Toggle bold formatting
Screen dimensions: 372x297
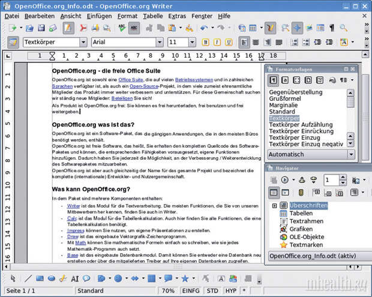[x=205, y=42]
